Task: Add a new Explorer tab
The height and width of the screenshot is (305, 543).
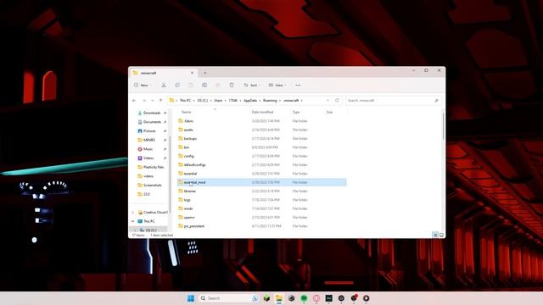Action: pos(205,73)
